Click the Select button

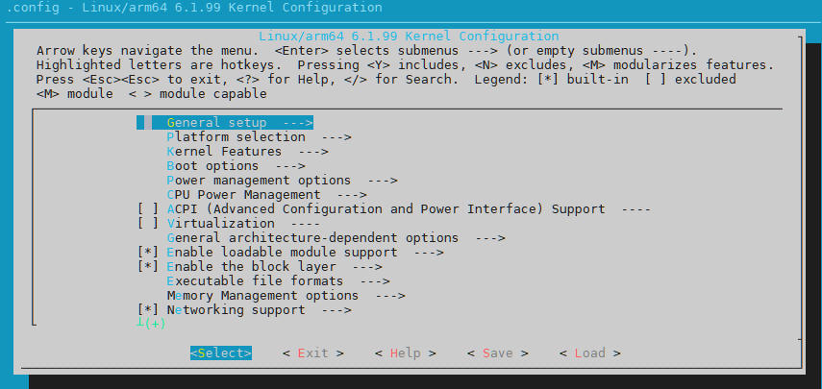[x=221, y=353]
